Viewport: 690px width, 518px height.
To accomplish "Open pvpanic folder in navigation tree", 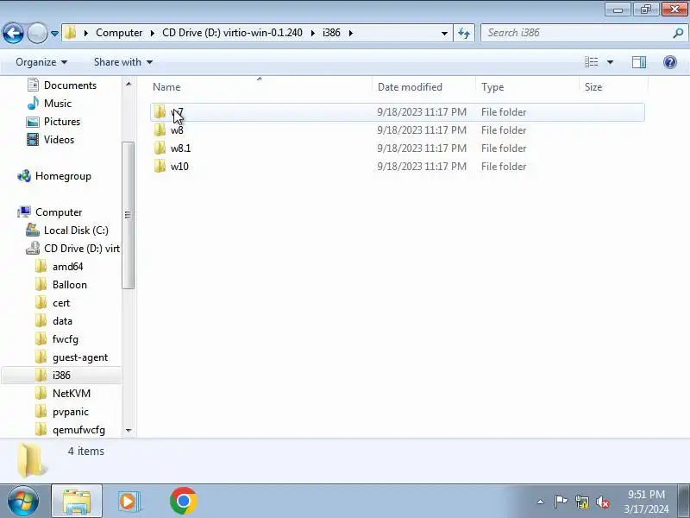I will [x=71, y=412].
